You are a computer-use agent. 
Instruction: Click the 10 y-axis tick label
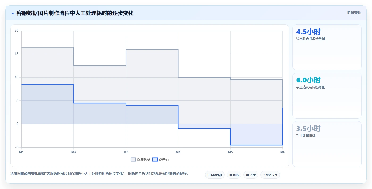[16, 77]
